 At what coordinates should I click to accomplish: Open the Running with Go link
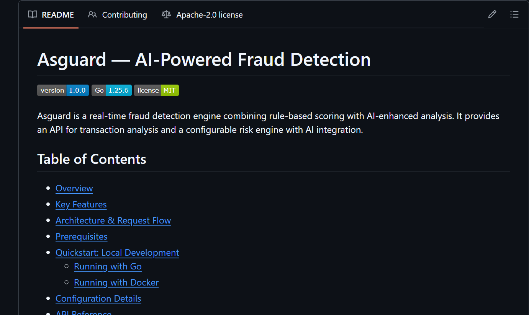pyautogui.click(x=108, y=266)
